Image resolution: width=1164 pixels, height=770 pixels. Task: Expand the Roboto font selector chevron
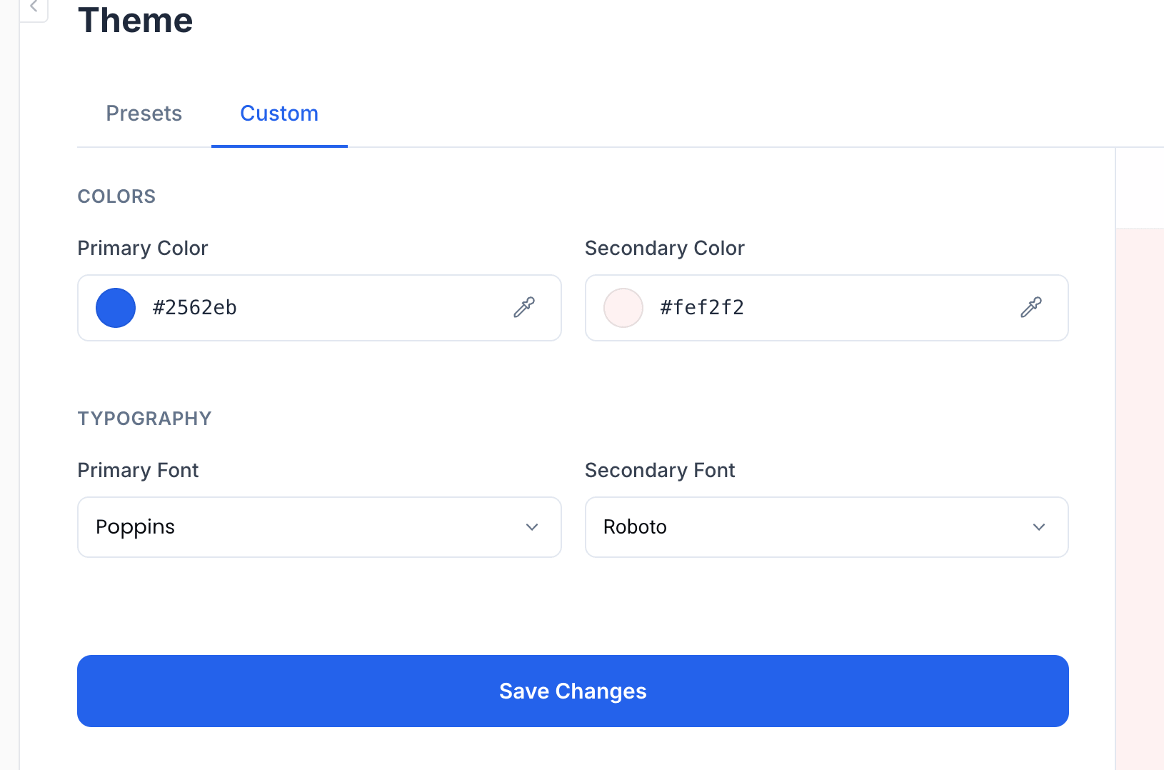click(1039, 527)
